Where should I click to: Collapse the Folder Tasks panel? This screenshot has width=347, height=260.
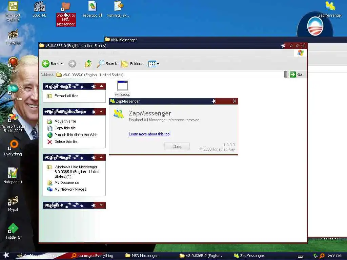101,86
